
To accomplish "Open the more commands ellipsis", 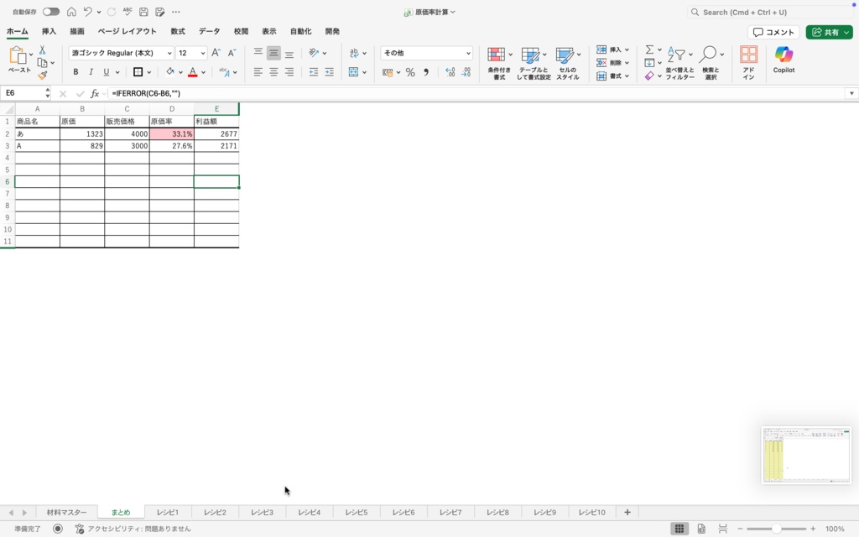I will click(176, 12).
